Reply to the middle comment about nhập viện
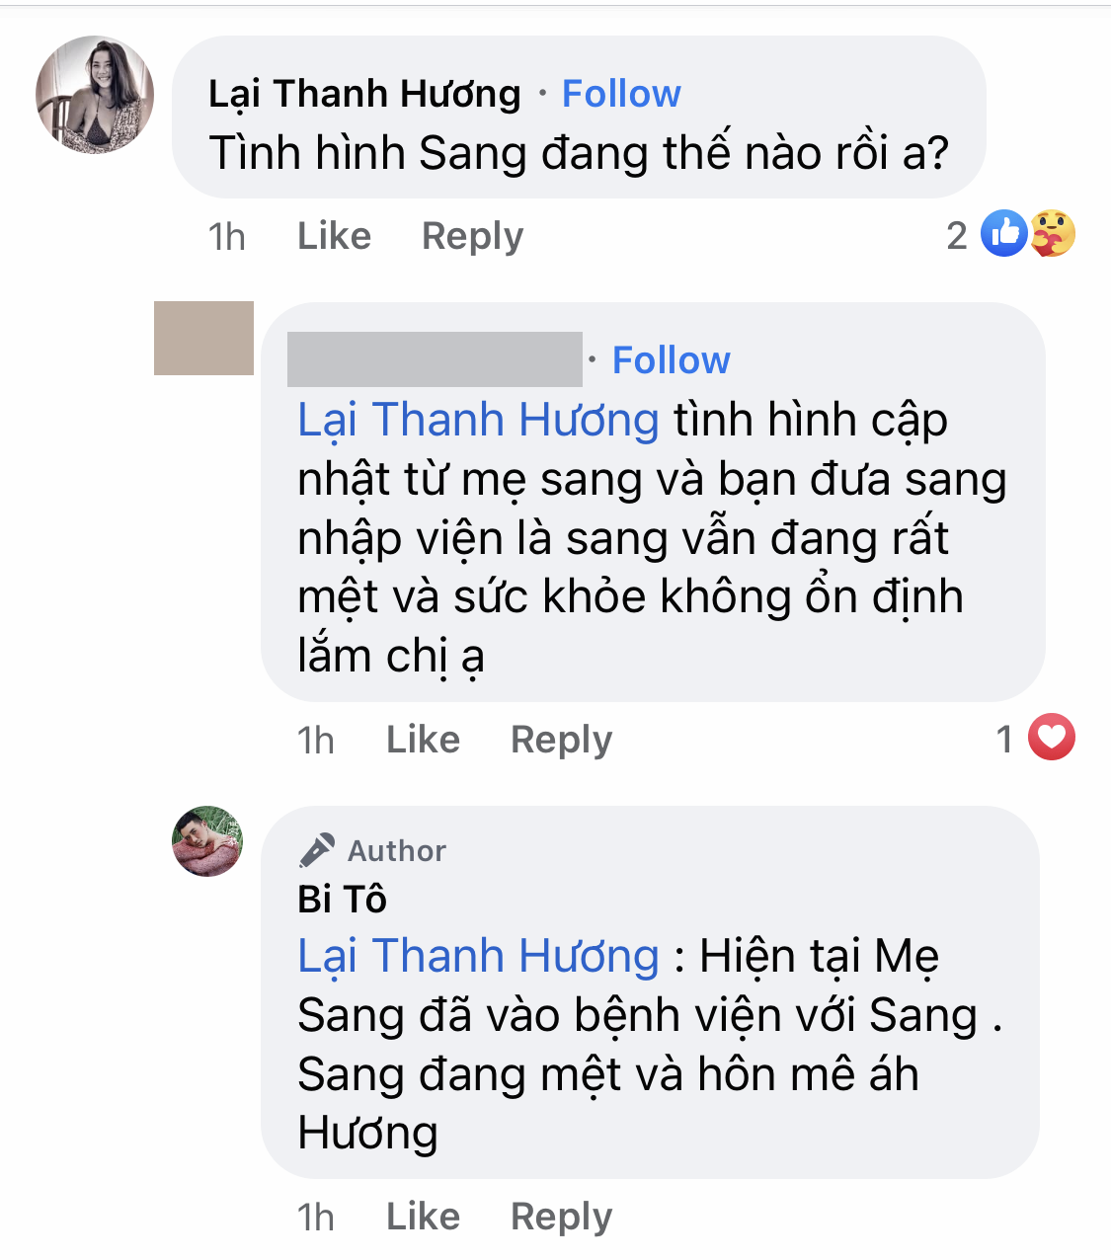 pyautogui.click(x=561, y=741)
